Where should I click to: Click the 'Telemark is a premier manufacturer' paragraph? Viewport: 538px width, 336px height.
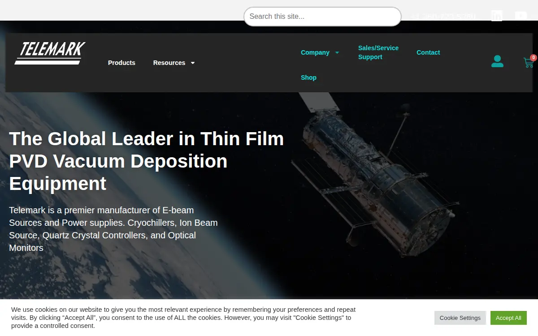tap(113, 229)
